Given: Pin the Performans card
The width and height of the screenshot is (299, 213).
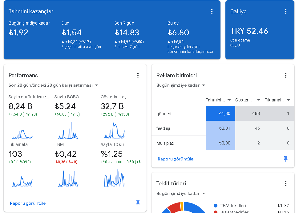Looking at the screenshot, I should [138, 203].
